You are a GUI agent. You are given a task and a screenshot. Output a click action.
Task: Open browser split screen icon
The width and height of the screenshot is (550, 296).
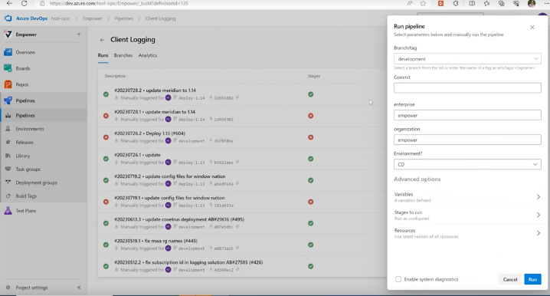pyautogui.click(x=472, y=4)
